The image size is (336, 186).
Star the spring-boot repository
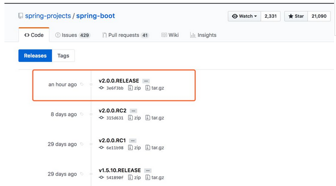click(296, 16)
